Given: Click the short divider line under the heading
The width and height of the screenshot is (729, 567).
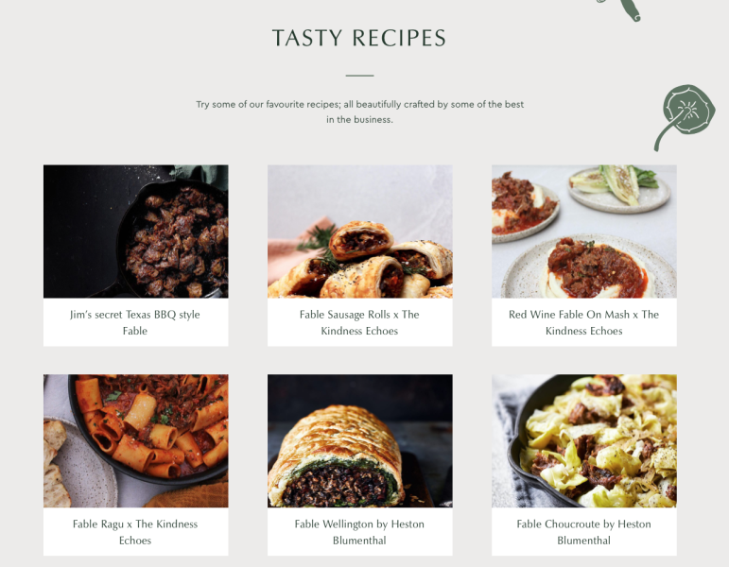Looking at the screenshot, I should (360, 76).
